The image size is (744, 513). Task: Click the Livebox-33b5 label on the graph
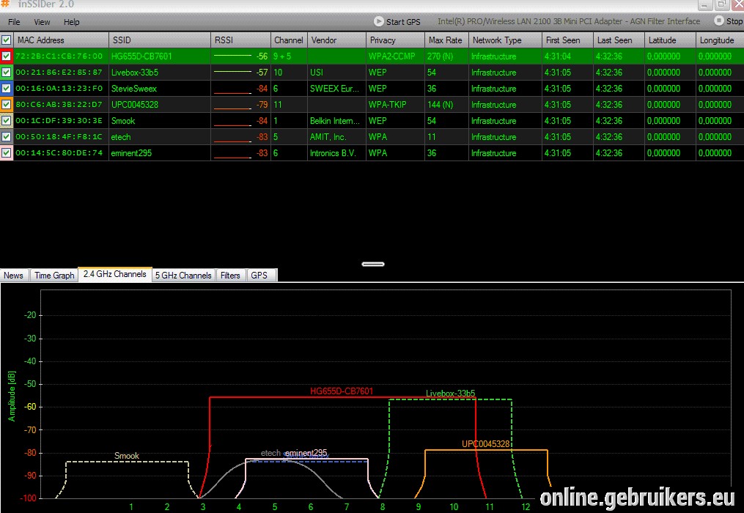[x=450, y=393]
